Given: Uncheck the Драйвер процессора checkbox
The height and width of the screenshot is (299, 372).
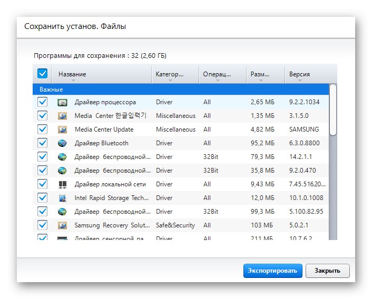Looking at the screenshot, I should point(43,102).
